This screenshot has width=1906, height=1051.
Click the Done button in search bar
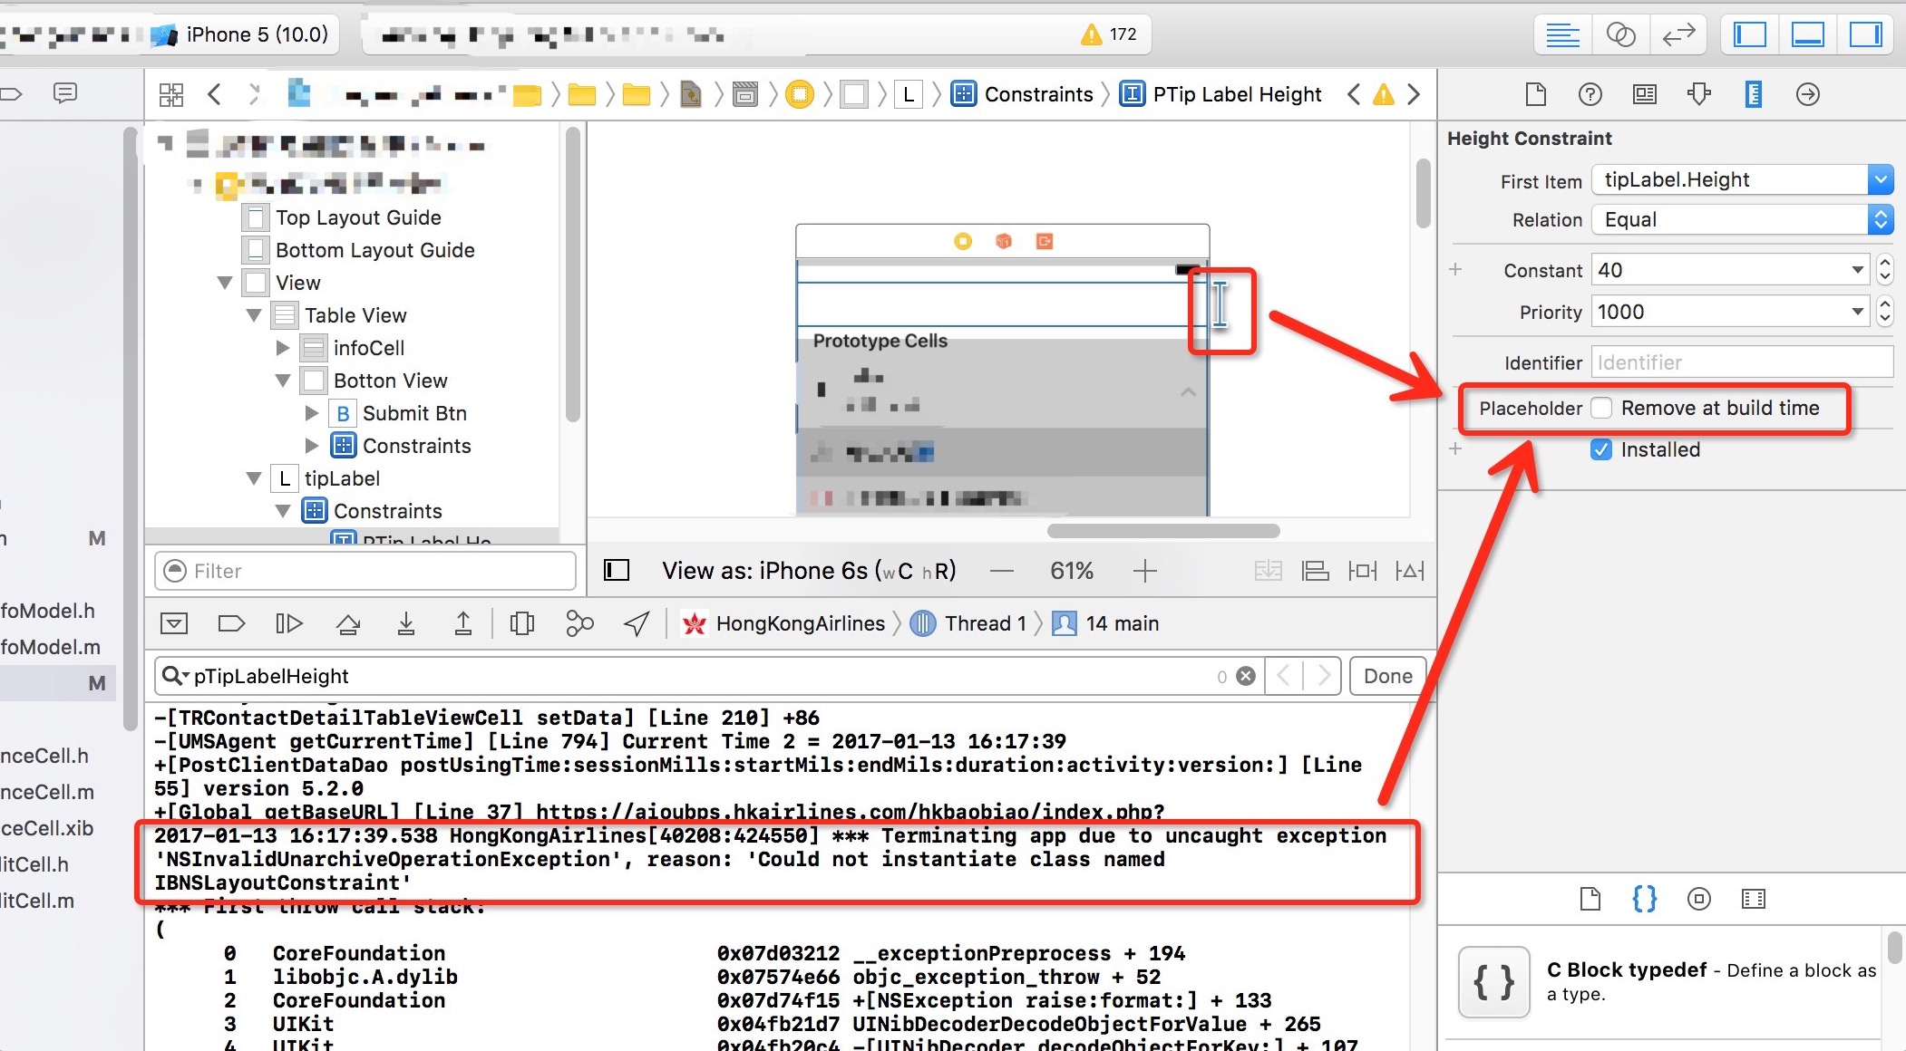1387,676
